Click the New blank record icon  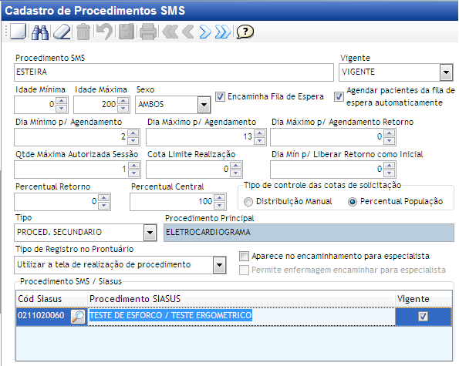(19, 32)
